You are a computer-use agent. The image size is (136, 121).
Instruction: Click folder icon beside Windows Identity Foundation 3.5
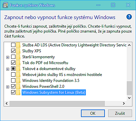click(x=18, y=81)
